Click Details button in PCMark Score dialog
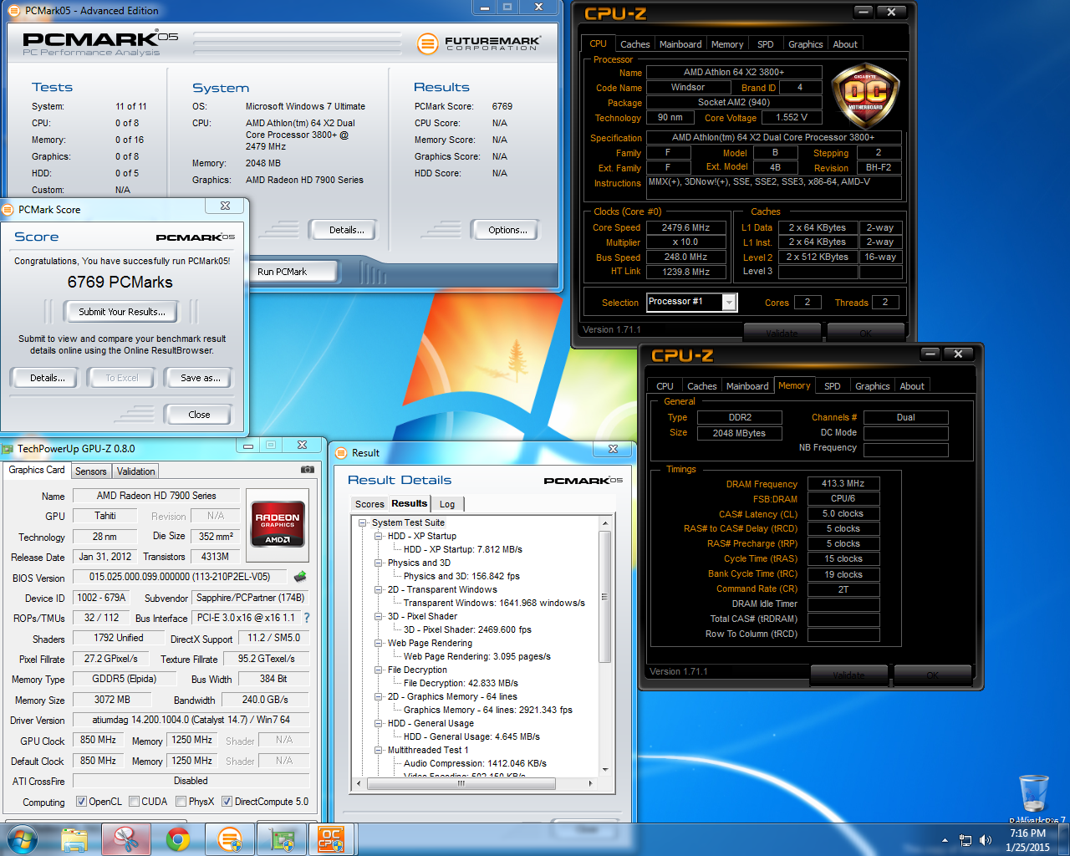 (48, 378)
